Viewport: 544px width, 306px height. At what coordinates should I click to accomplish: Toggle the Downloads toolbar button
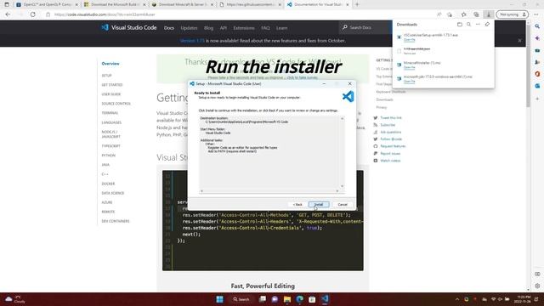(489, 14)
